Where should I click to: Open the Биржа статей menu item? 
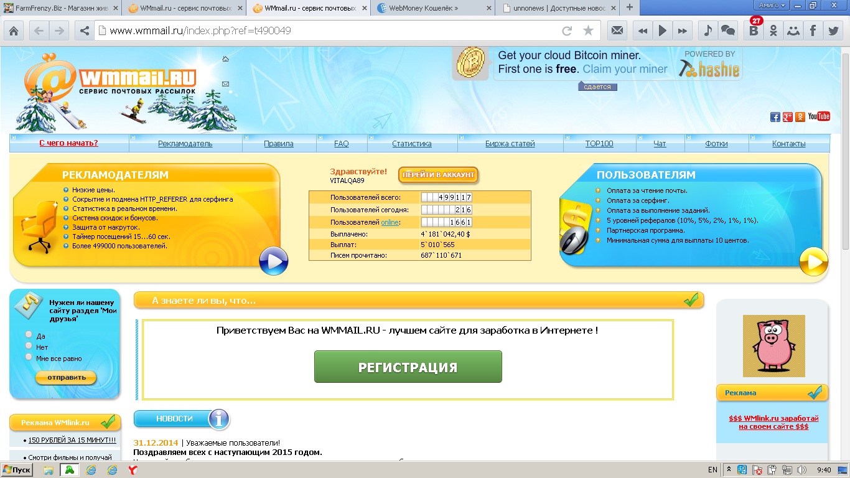point(510,144)
